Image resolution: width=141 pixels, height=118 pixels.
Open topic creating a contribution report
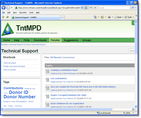point(64,70)
